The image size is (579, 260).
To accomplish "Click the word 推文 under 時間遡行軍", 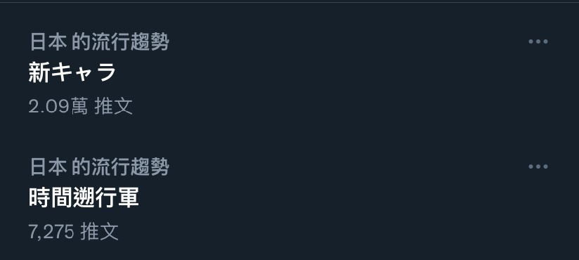I will pyautogui.click(x=99, y=232).
